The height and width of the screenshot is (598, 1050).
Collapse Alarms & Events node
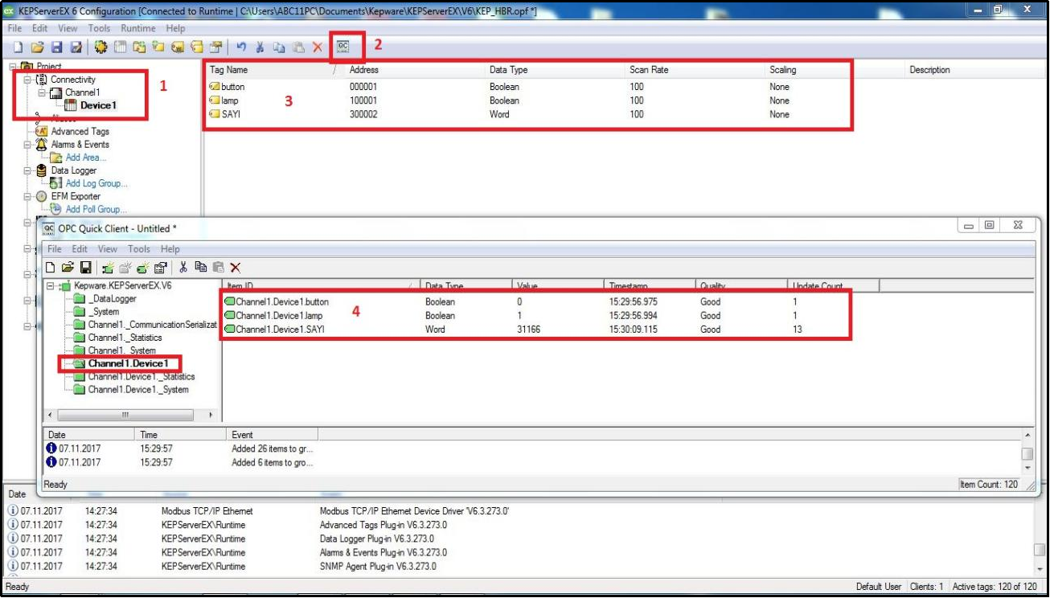tap(27, 145)
